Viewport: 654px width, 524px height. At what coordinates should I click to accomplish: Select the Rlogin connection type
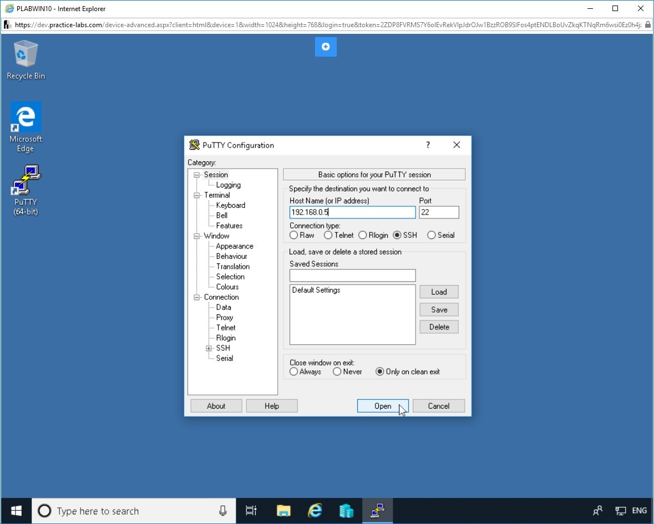[x=373, y=235]
